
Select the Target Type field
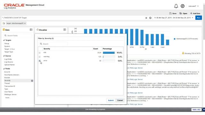click(9, 52)
